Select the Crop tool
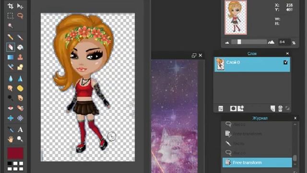Viewport: 307px width, 173px height. [11, 6]
